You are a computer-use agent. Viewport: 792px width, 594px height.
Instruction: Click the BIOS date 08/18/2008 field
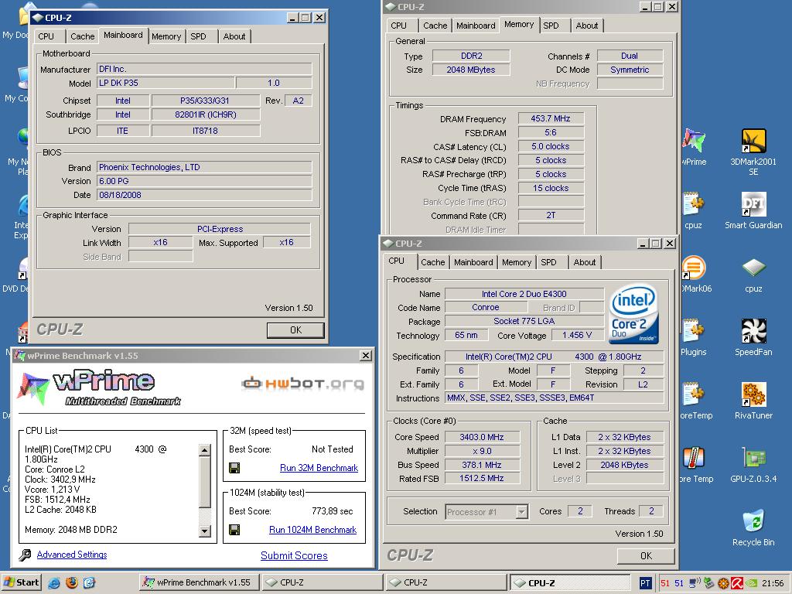[x=204, y=195]
